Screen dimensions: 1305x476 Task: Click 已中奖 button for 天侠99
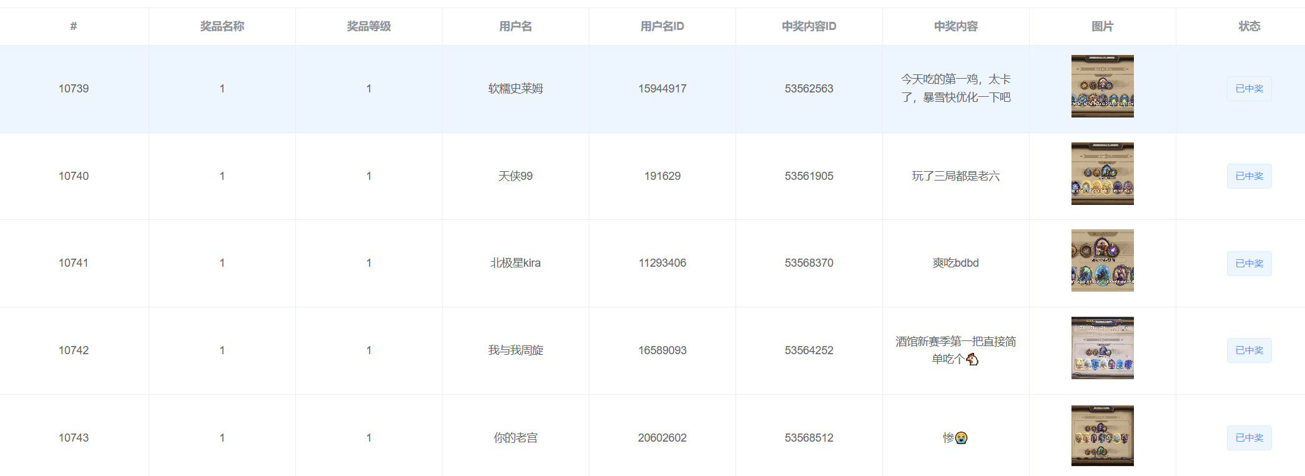(1249, 176)
